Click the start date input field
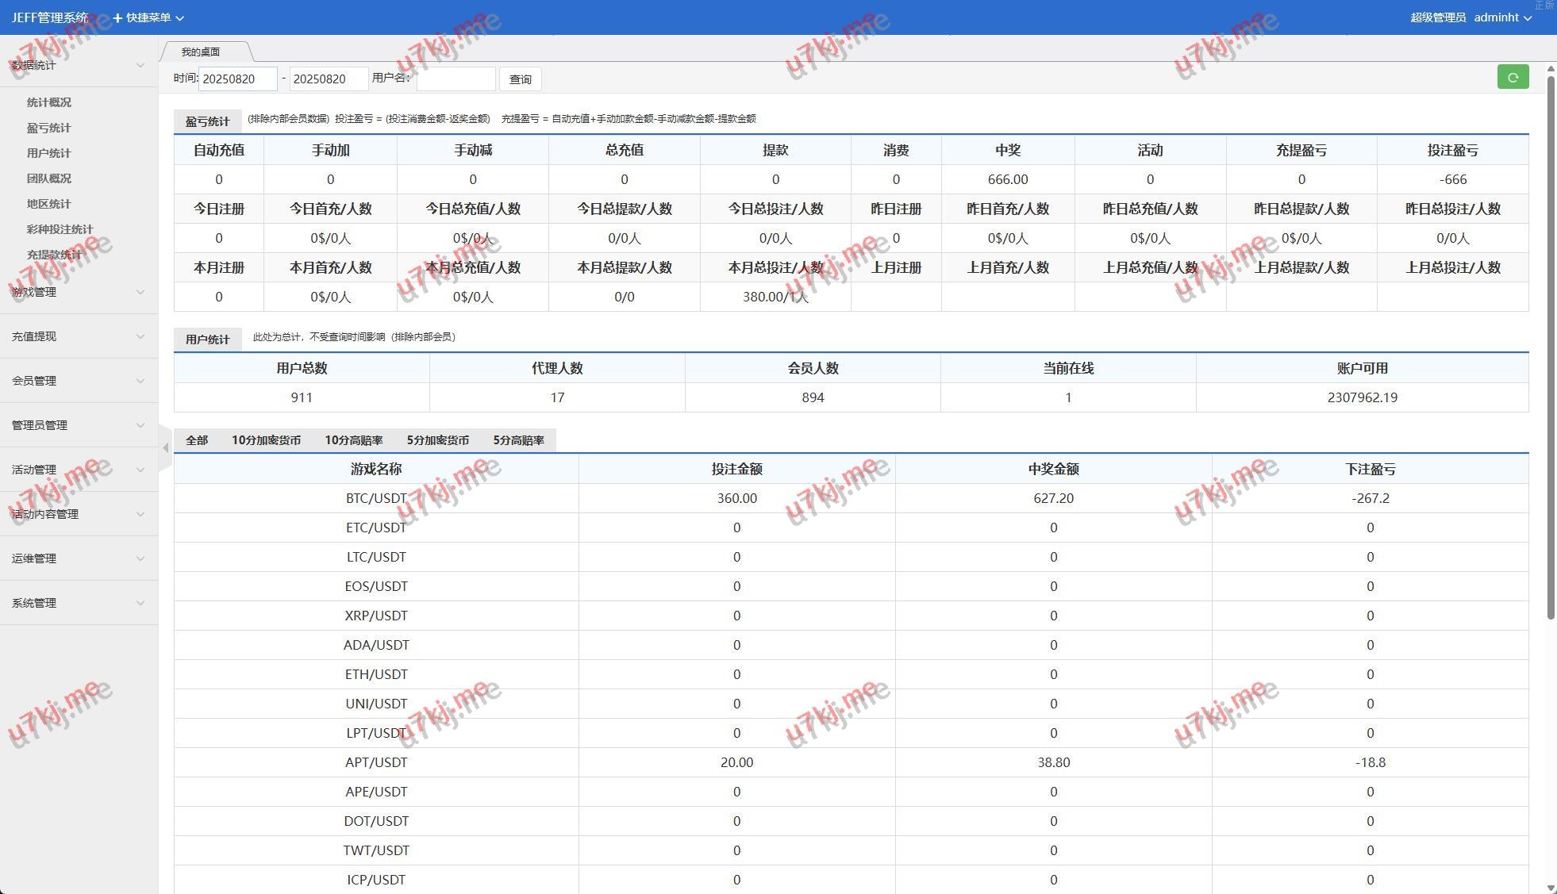The height and width of the screenshot is (894, 1557). [236, 79]
